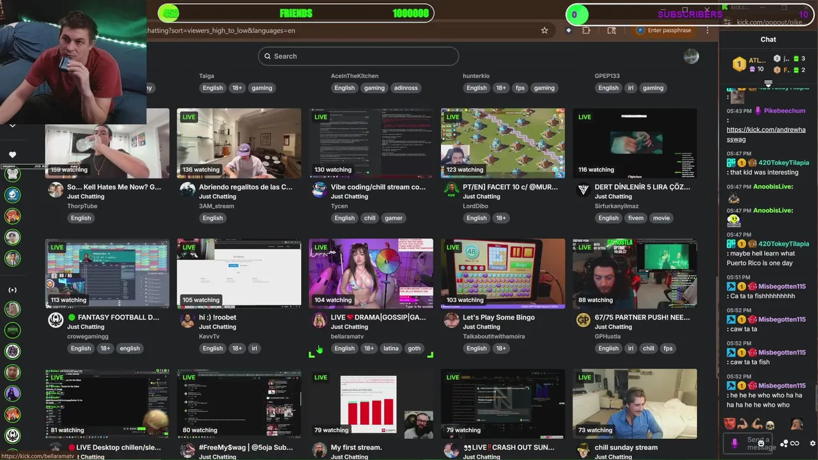Image resolution: width=818 pixels, height=460 pixels.
Task: Open the red bar chart stream thumbnail
Action: [371, 404]
